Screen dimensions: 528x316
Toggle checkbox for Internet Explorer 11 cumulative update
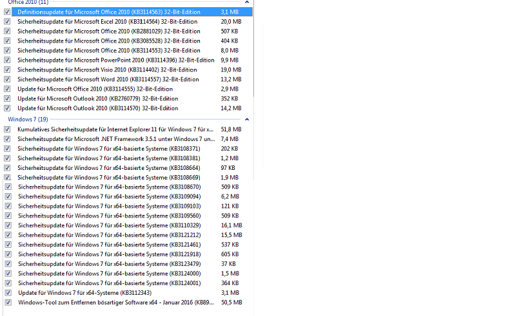[x=7, y=129]
